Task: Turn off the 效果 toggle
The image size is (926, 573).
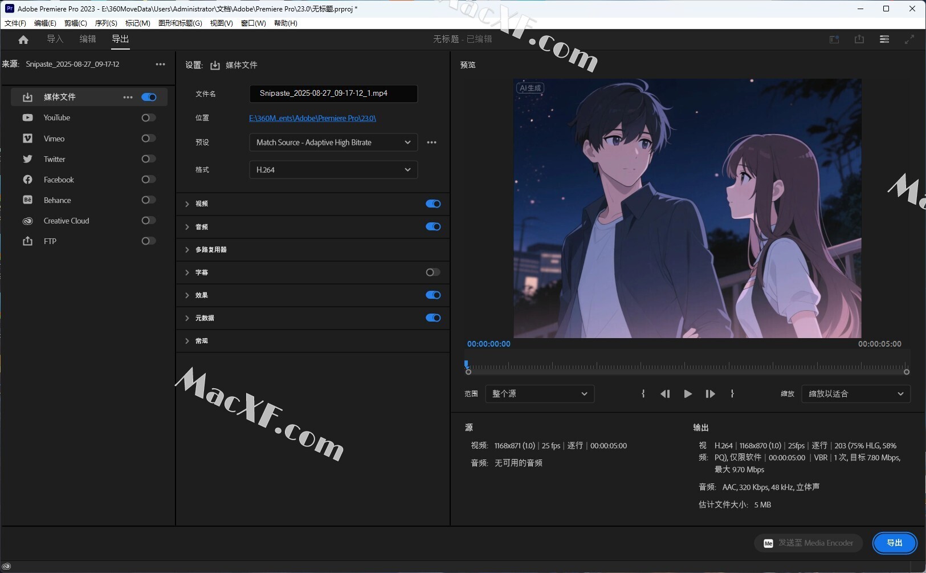Action: pos(433,295)
